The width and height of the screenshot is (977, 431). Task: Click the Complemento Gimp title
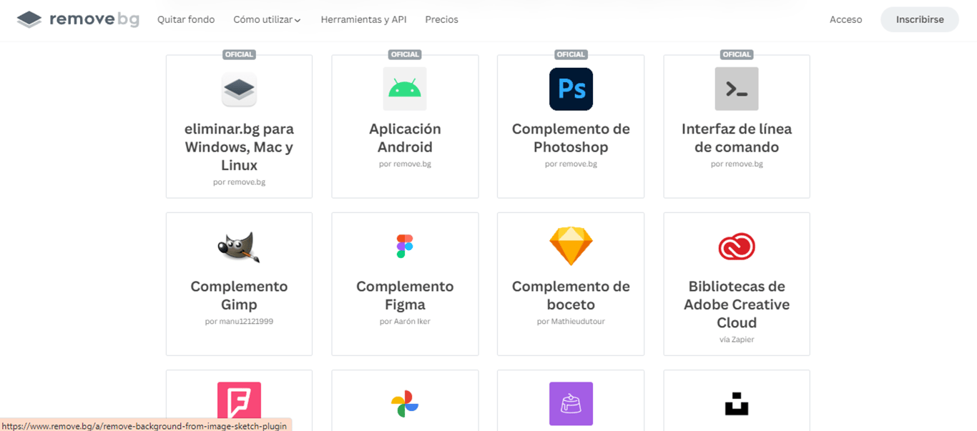point(239,295)
